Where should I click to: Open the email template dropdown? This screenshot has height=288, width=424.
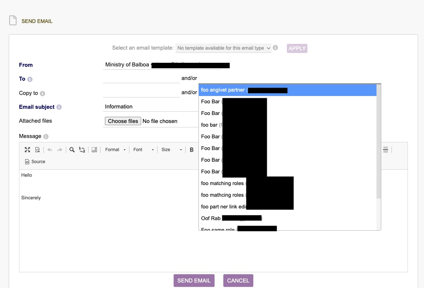[223, 48]
